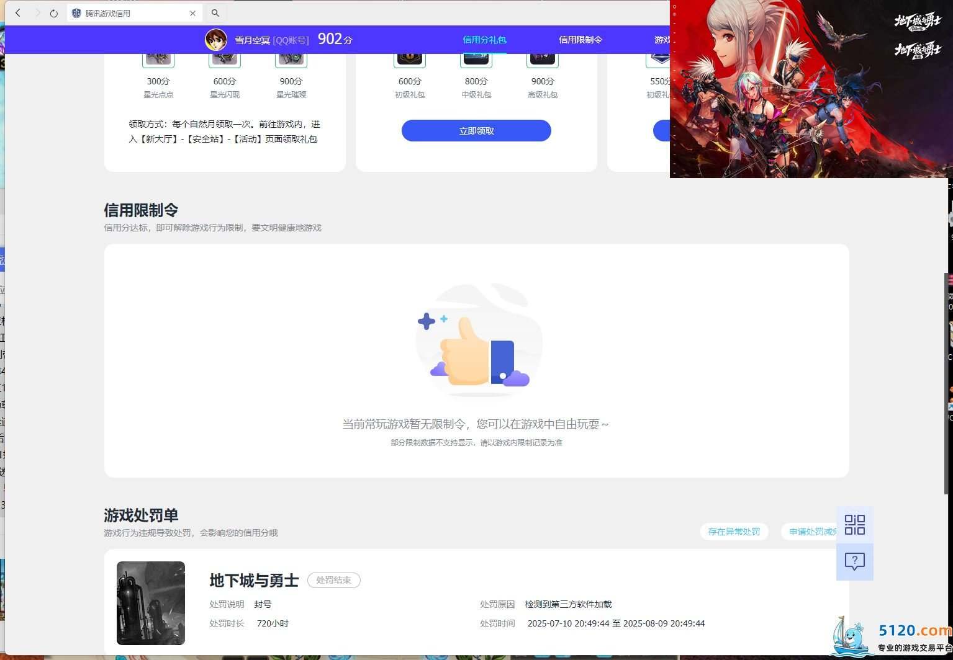Open the QR code floating icon
Image resolution: width=953 pixels, height=660 pixels.
tap(855, 525)
